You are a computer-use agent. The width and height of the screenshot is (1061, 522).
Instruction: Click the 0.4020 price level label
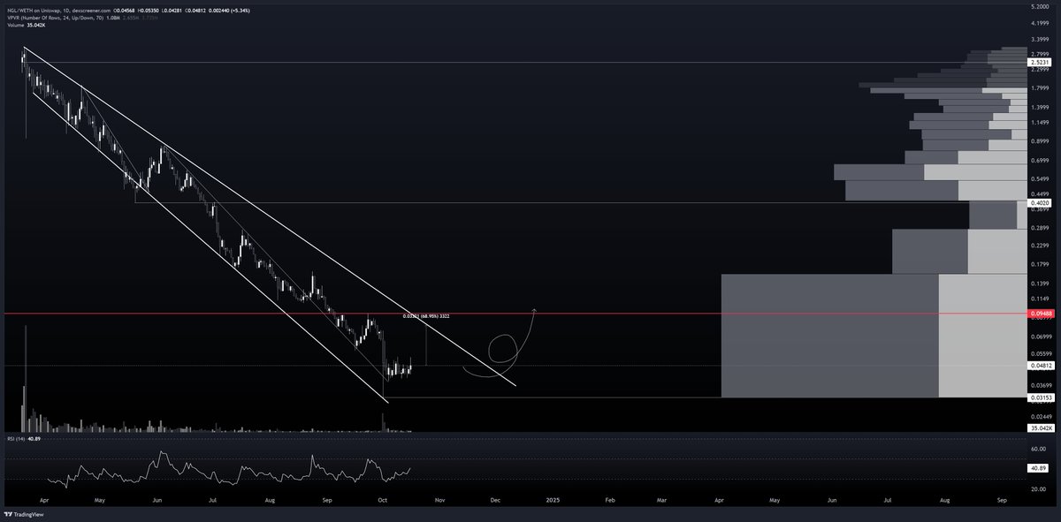(x=1038, y=201)
